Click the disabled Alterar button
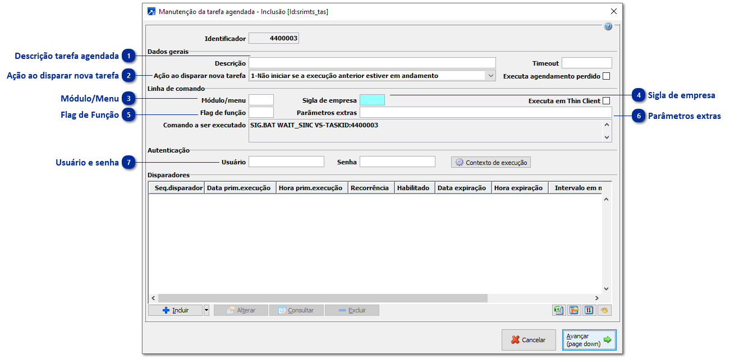This screenshot has height=359, width=730. tap(241, 310)
